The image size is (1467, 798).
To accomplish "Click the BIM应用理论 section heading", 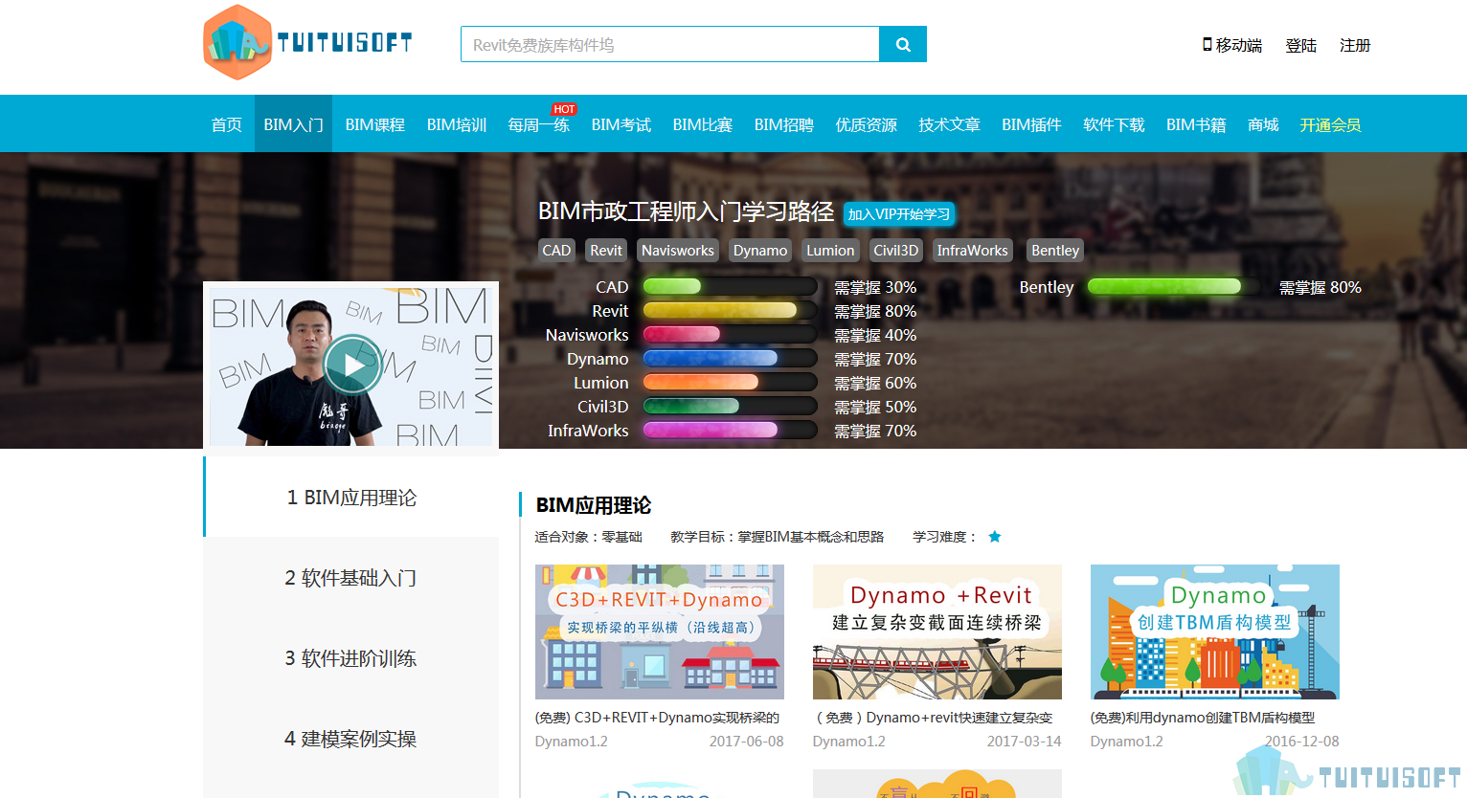I will click(x=594, y=505).
